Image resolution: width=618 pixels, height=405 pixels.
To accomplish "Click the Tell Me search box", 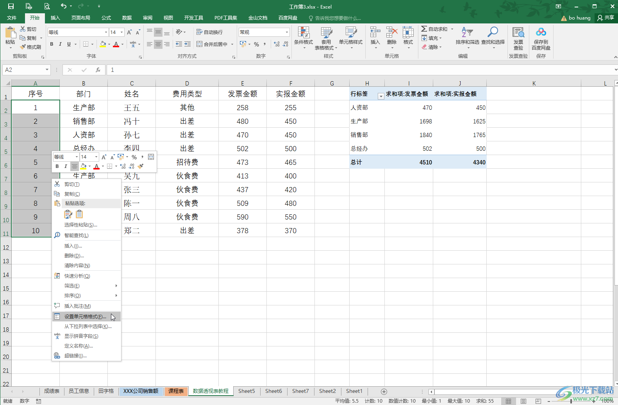I will tap(335, 18).
